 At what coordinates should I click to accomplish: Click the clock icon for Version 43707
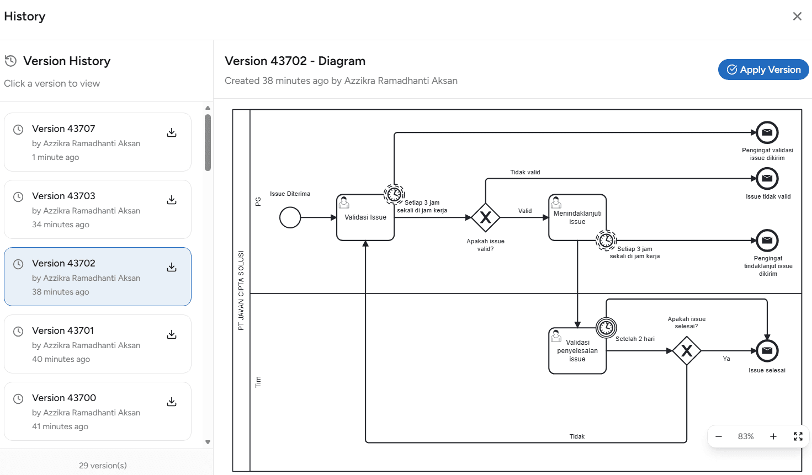(18, 130)
